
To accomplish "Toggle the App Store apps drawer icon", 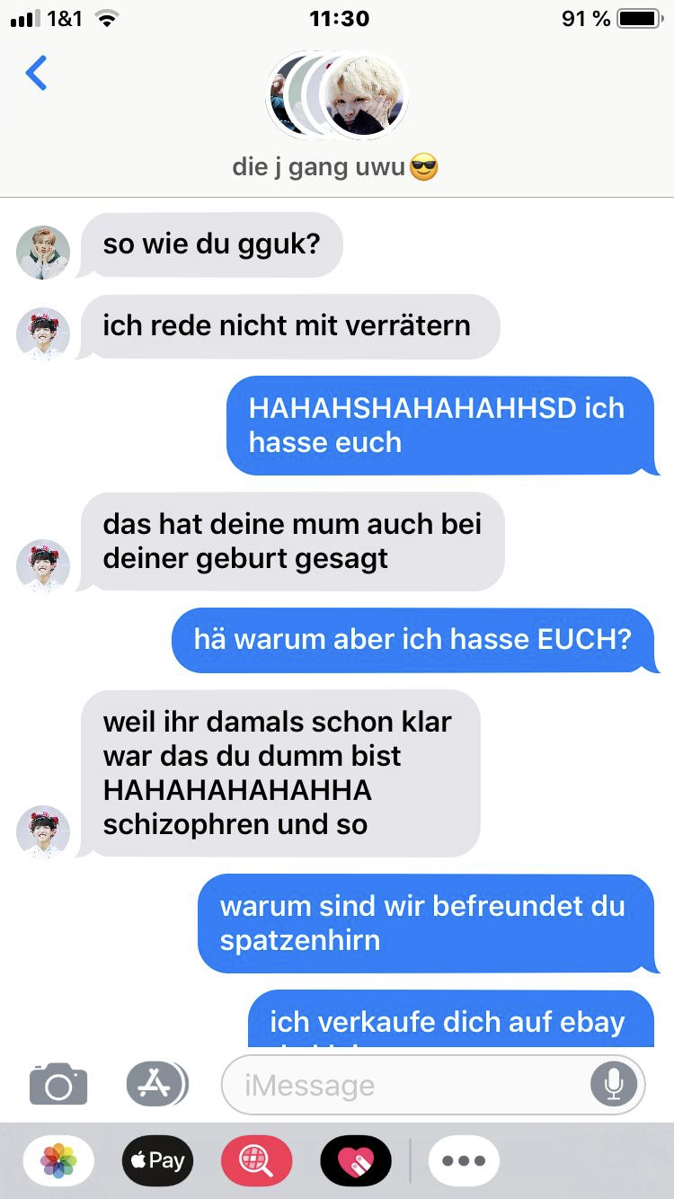I will (x=156, y=1084).
